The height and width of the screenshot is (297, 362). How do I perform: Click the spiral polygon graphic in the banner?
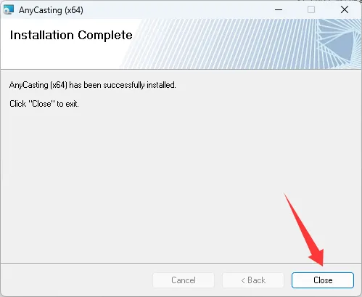tap(339, 44)
